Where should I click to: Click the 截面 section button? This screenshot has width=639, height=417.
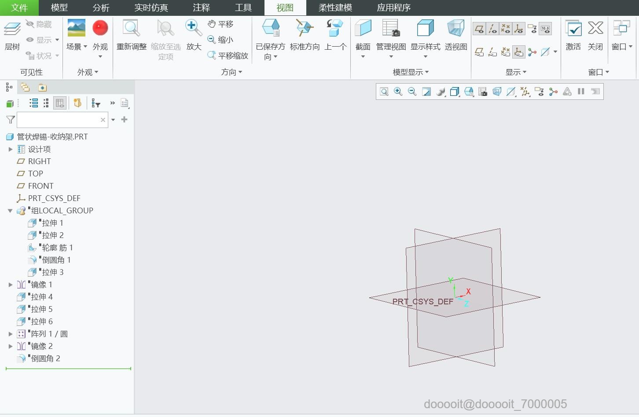point(363,38)
